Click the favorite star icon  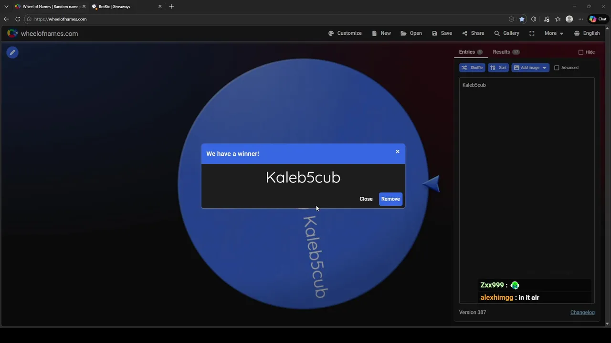[x=522, y=19]
